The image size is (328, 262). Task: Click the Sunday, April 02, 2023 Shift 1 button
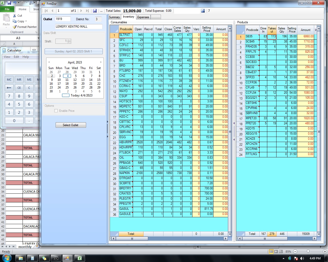click(74, 51)
